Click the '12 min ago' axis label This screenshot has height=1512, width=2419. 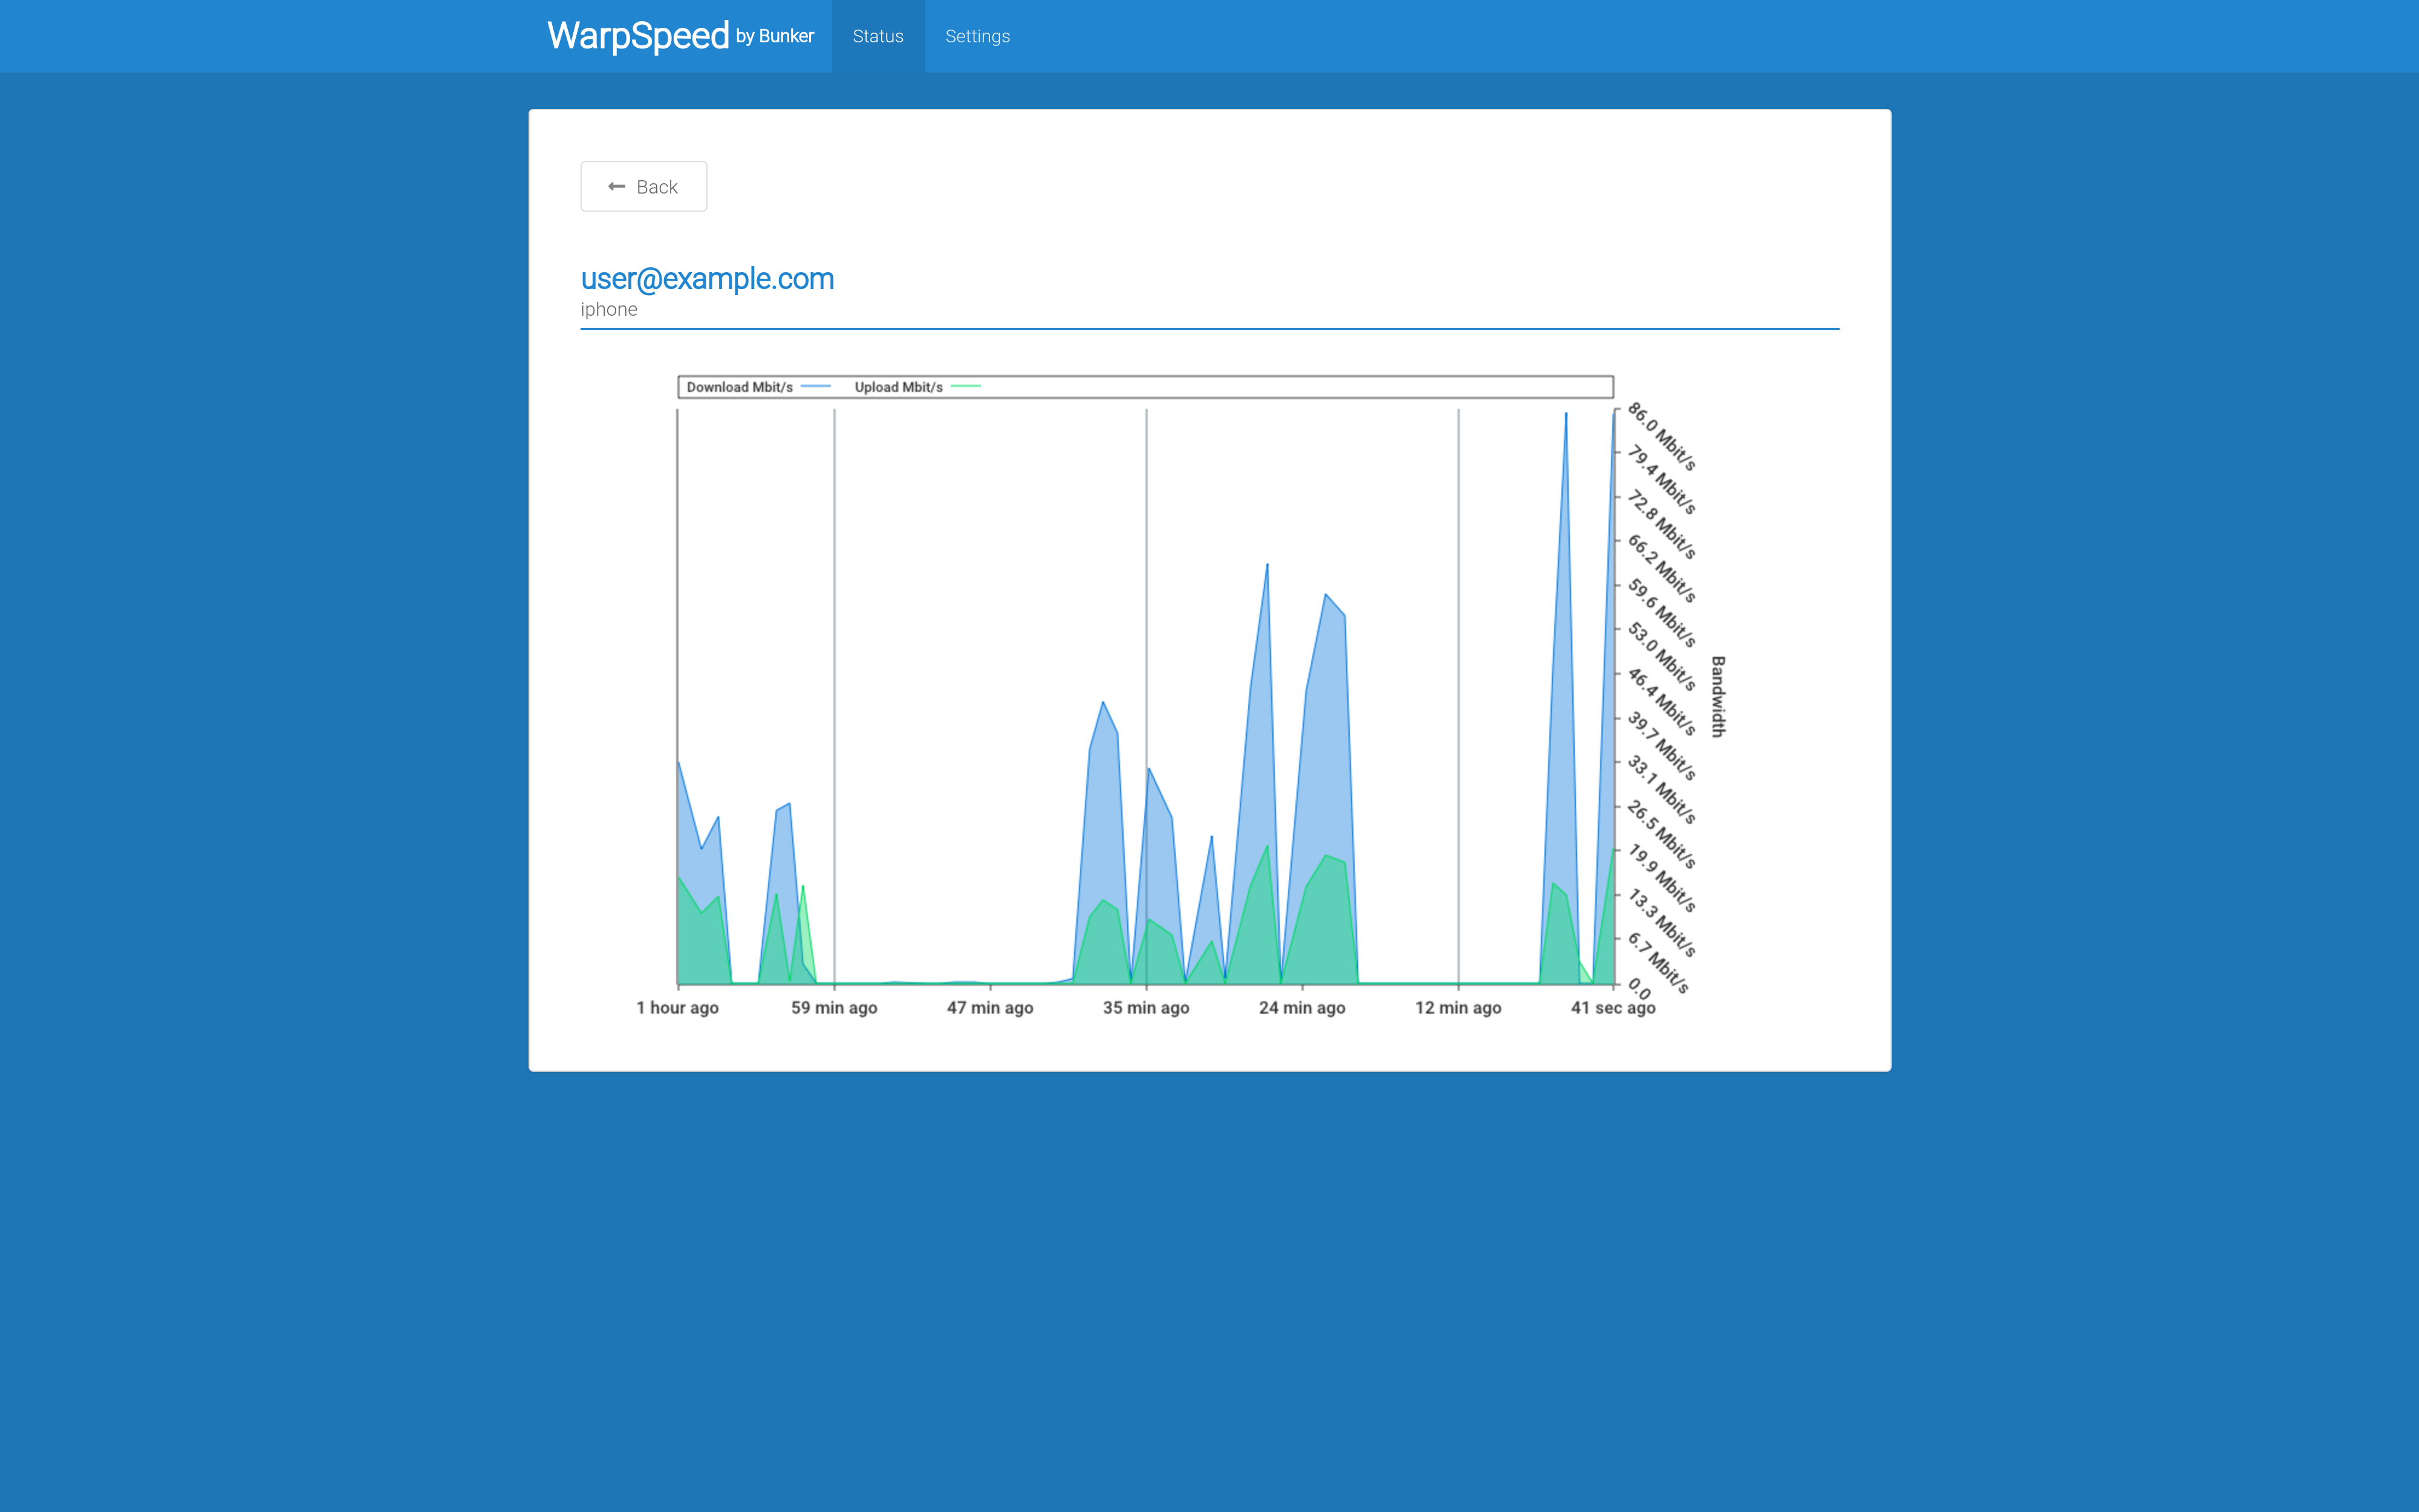tap(1457, 1007)
